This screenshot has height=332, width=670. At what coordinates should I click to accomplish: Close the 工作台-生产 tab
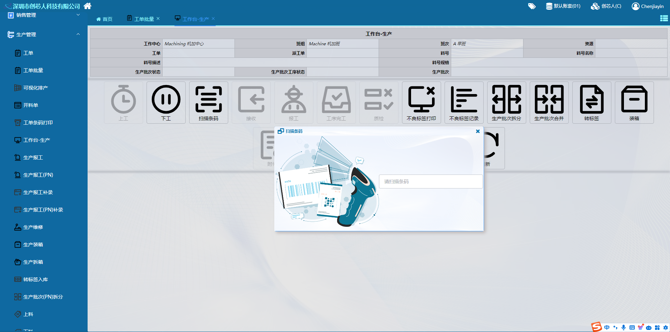coord(213,18)
